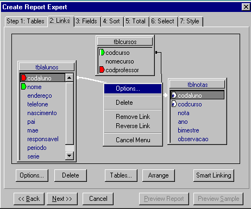Click the link arrowhead pointing to tblnotas codaluno

click(x=166, y=95)
